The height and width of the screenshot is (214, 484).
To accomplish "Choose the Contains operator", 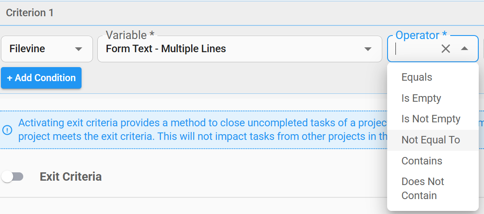I will [422, 161].
